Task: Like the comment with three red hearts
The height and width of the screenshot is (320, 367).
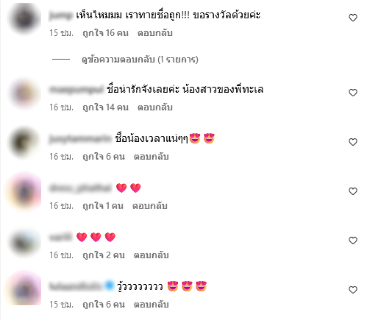Action: click(353, 241)
